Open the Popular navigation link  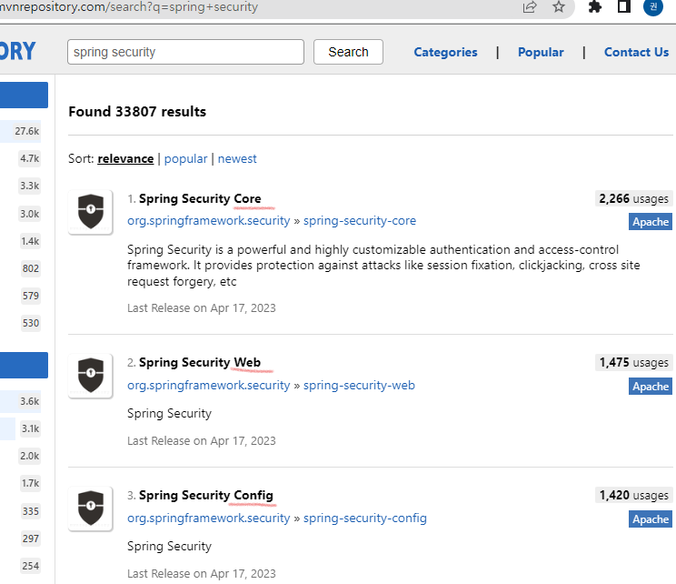coord(541,52)
